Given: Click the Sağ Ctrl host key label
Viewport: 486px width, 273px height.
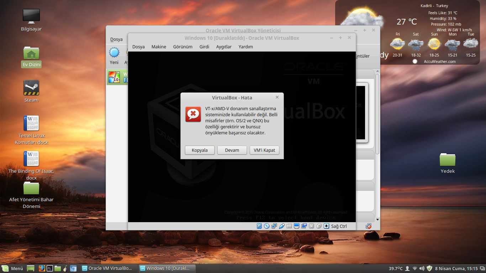Looking at the screenshot, I should tap(339, 226).
